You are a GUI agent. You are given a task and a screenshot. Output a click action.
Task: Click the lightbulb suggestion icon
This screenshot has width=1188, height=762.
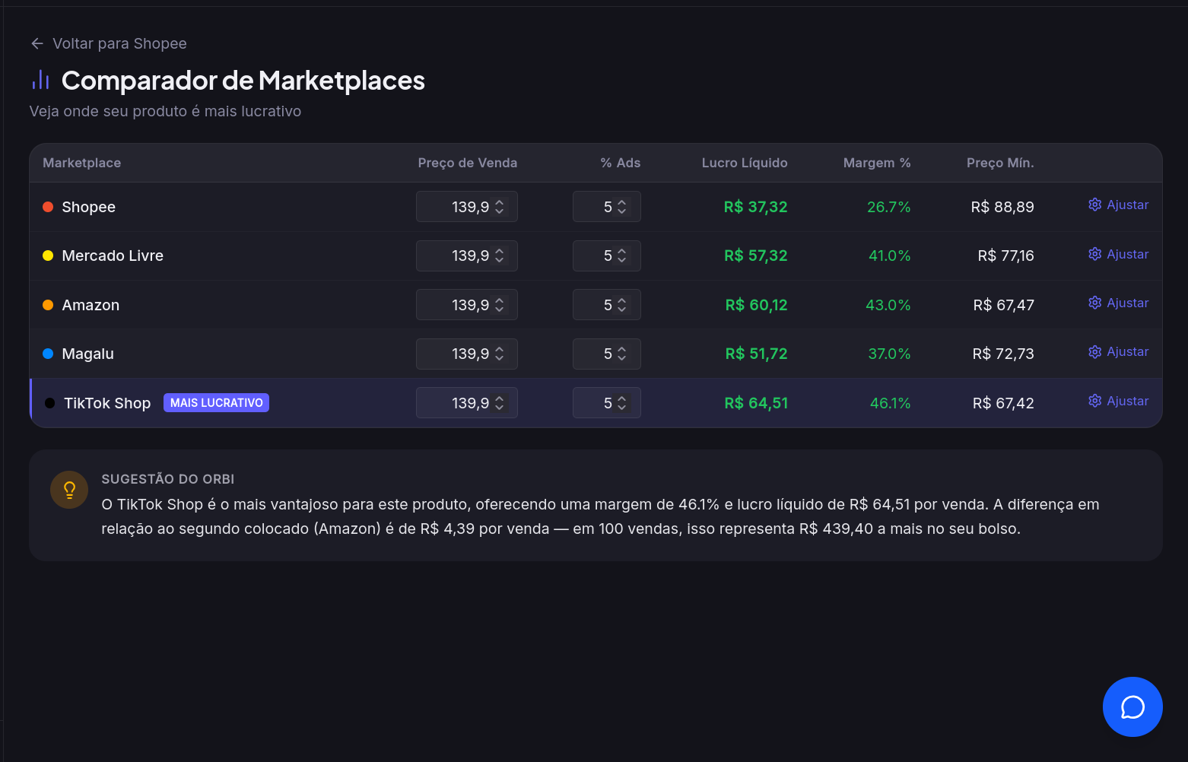coord(69,490)
